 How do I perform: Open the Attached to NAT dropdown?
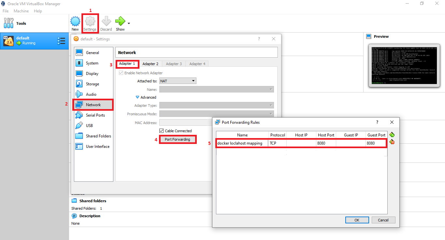point(178,81)
